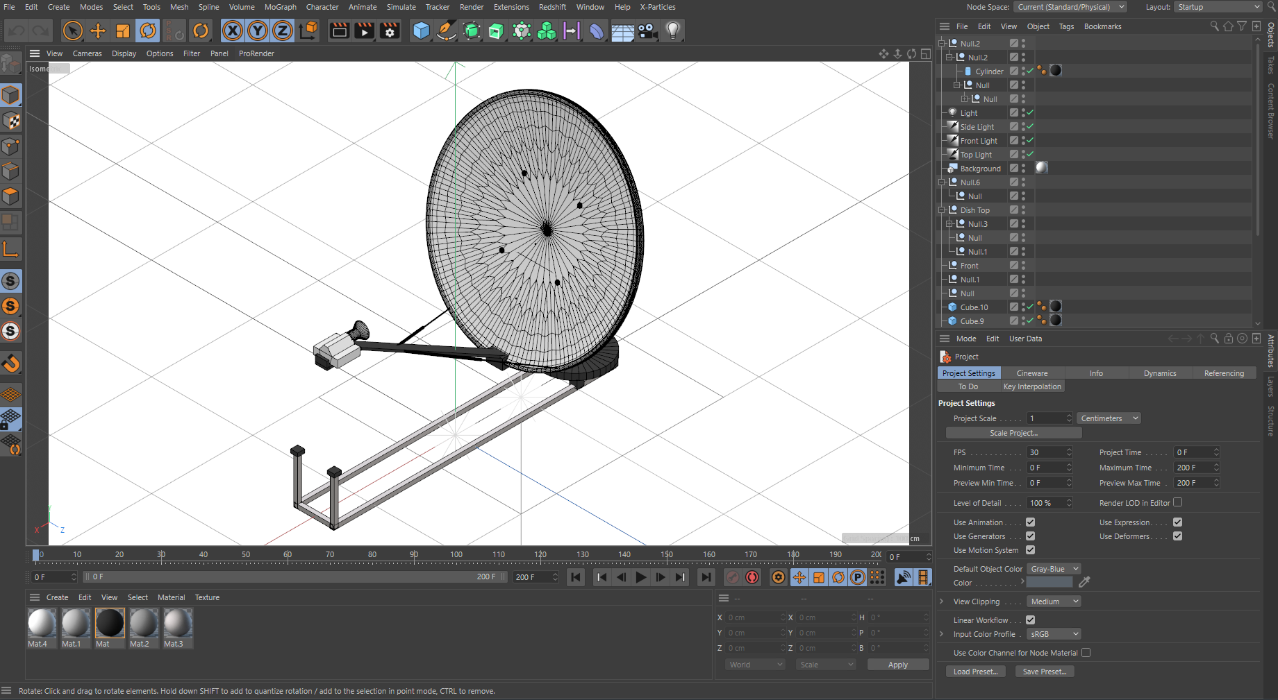Viewport: 1278px width, 700px height.
Task: Undo the last action arrow
Action: coord(17,31)
